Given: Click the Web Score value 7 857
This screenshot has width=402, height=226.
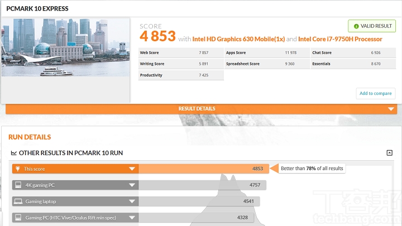Looking at the screenshot, I should (204, 52).
